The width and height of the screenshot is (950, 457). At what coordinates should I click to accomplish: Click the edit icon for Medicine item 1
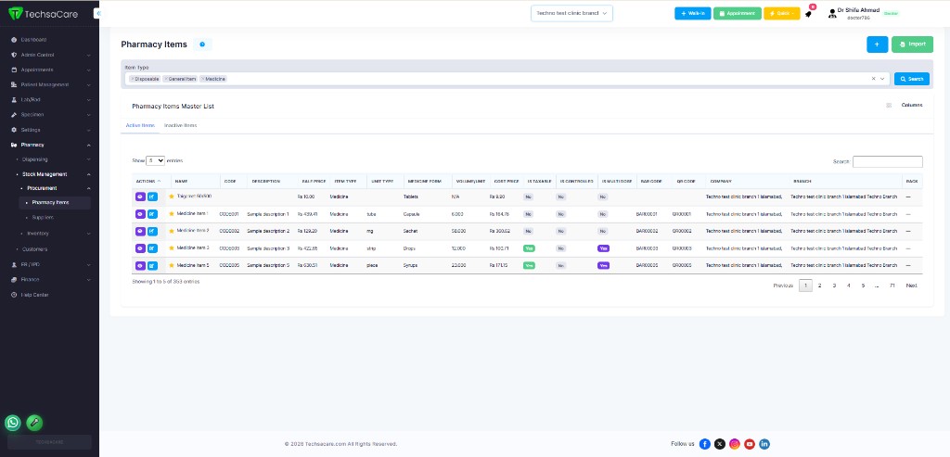[152, 214]
